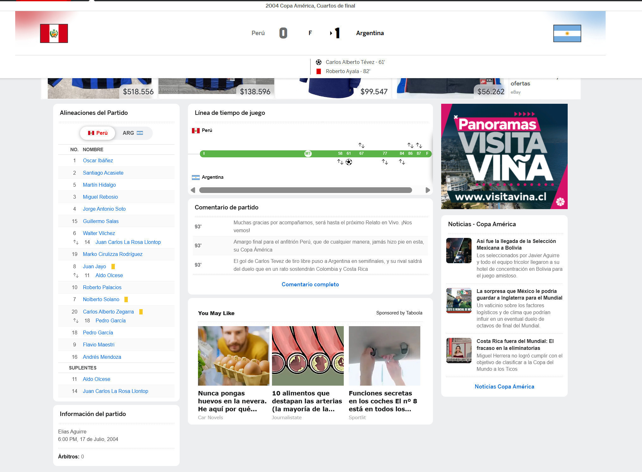Screen dimensions: 642x472
Task: Click the goal ball icon on timeline
Action: click(x=349, y=162)
